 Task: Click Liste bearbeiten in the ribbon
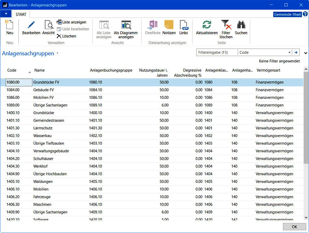(x=73, y=29)
